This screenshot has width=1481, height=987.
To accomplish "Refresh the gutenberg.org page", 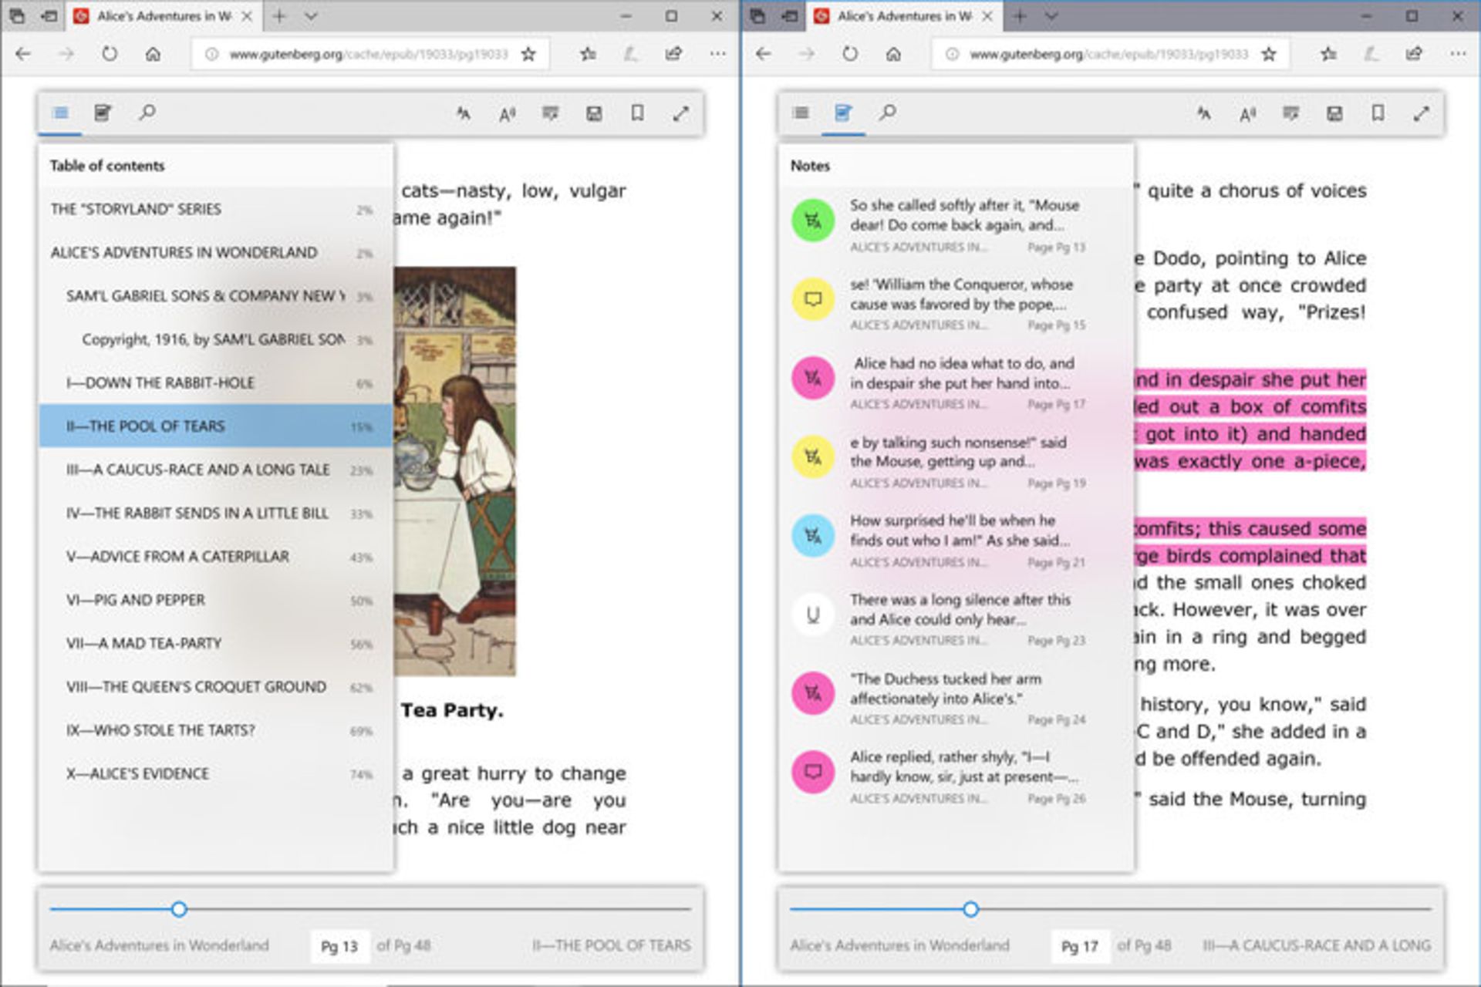I will (x=110, y=53).
